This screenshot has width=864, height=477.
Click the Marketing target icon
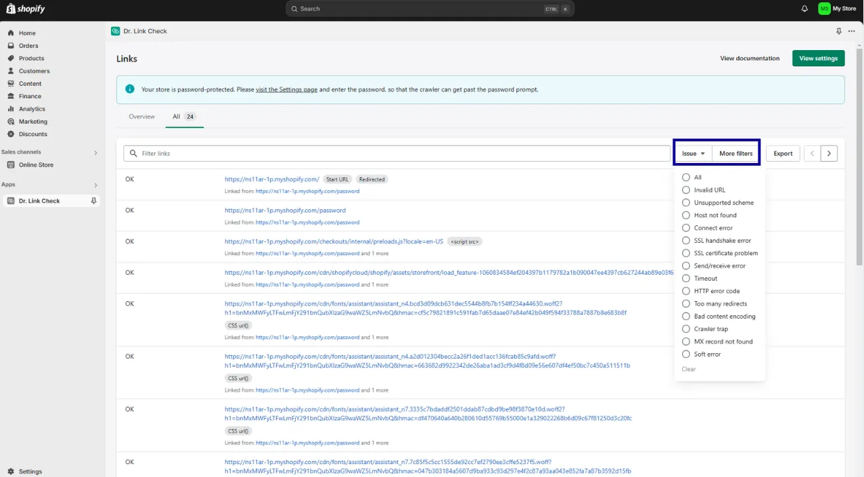pyautogui.click(x=11, y=122)
